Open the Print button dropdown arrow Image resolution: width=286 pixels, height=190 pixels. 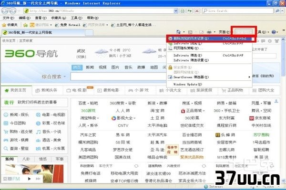214,32
